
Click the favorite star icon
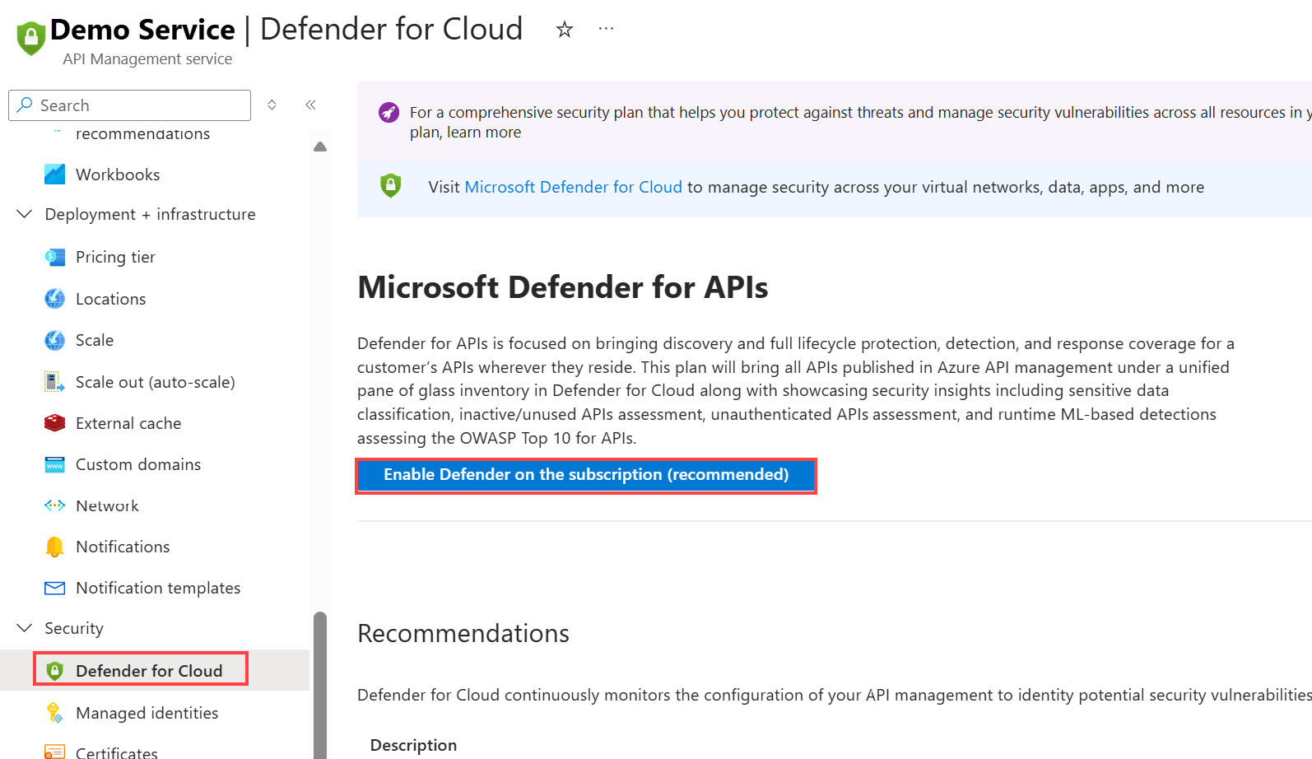click(x=565, y=30)
